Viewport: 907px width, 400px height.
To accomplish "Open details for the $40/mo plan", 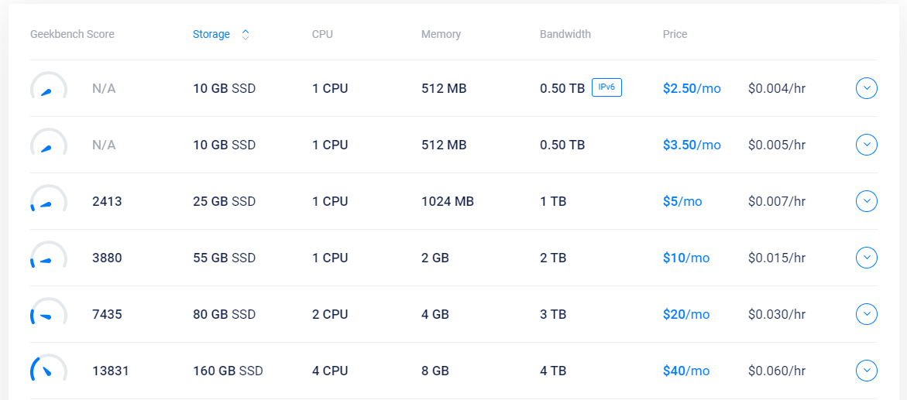I will point(867,371).
